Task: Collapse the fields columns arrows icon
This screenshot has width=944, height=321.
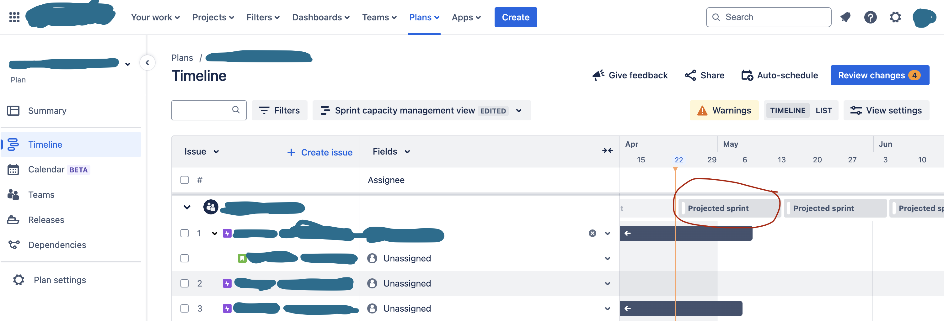Action: 607,150
